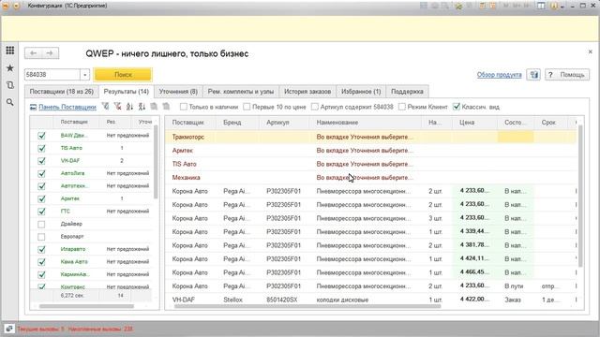Open the history icon in left sidebar
The width and height of the screenshot is (600, 337).
tap(10, 85)
